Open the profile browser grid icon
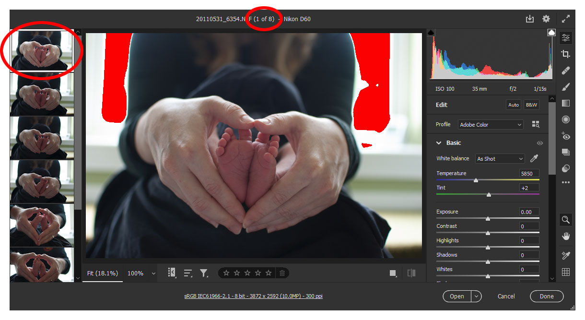Viewport: 585px width, 320px height. [x=536, y=125]
